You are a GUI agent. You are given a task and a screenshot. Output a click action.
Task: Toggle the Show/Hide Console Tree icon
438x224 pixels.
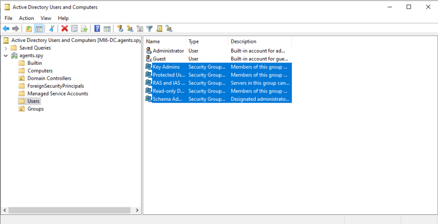click(39, 29)
